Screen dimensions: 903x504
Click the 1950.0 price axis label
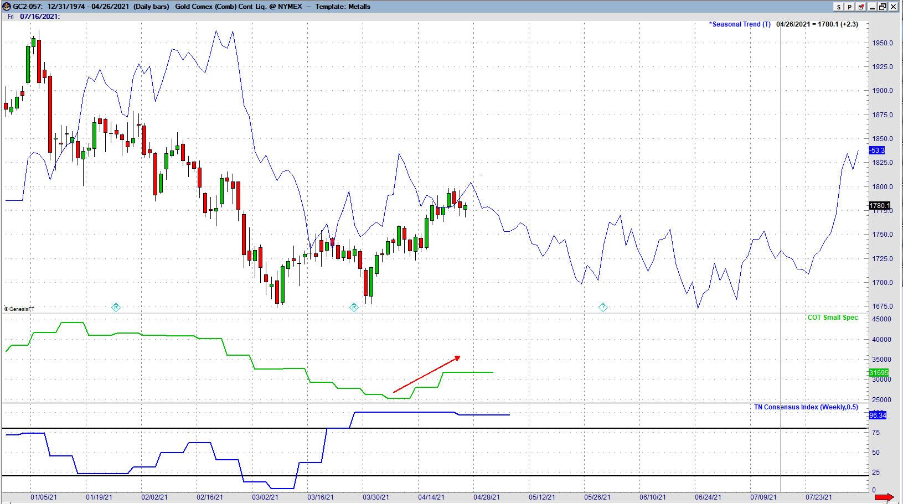(x=883, y=43)
